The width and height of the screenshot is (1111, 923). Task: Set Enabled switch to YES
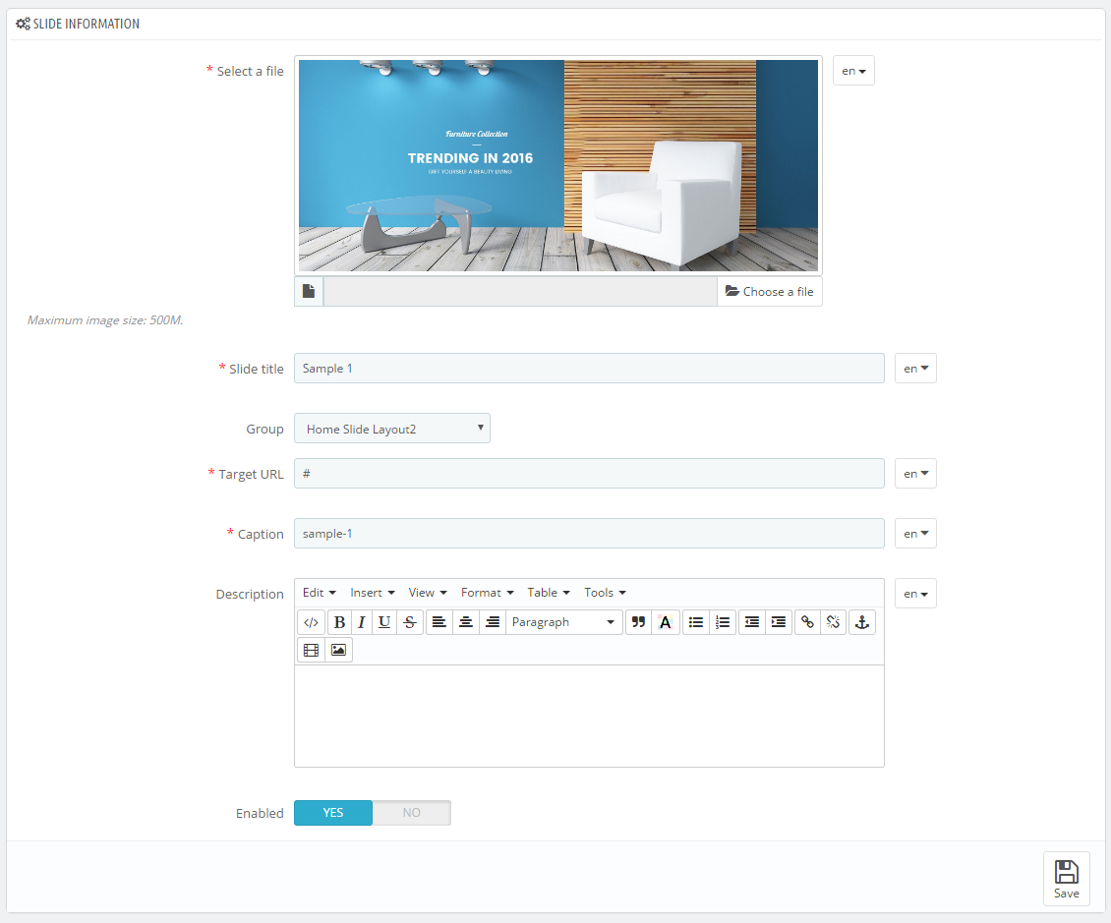333,813
